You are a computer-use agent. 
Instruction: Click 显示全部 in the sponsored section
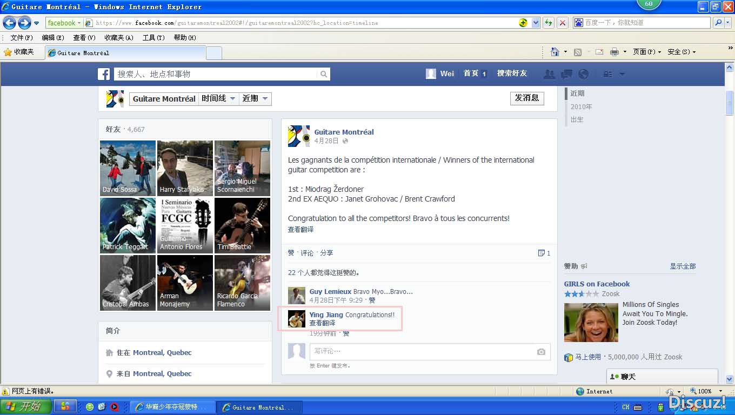(x=683, y=266)
